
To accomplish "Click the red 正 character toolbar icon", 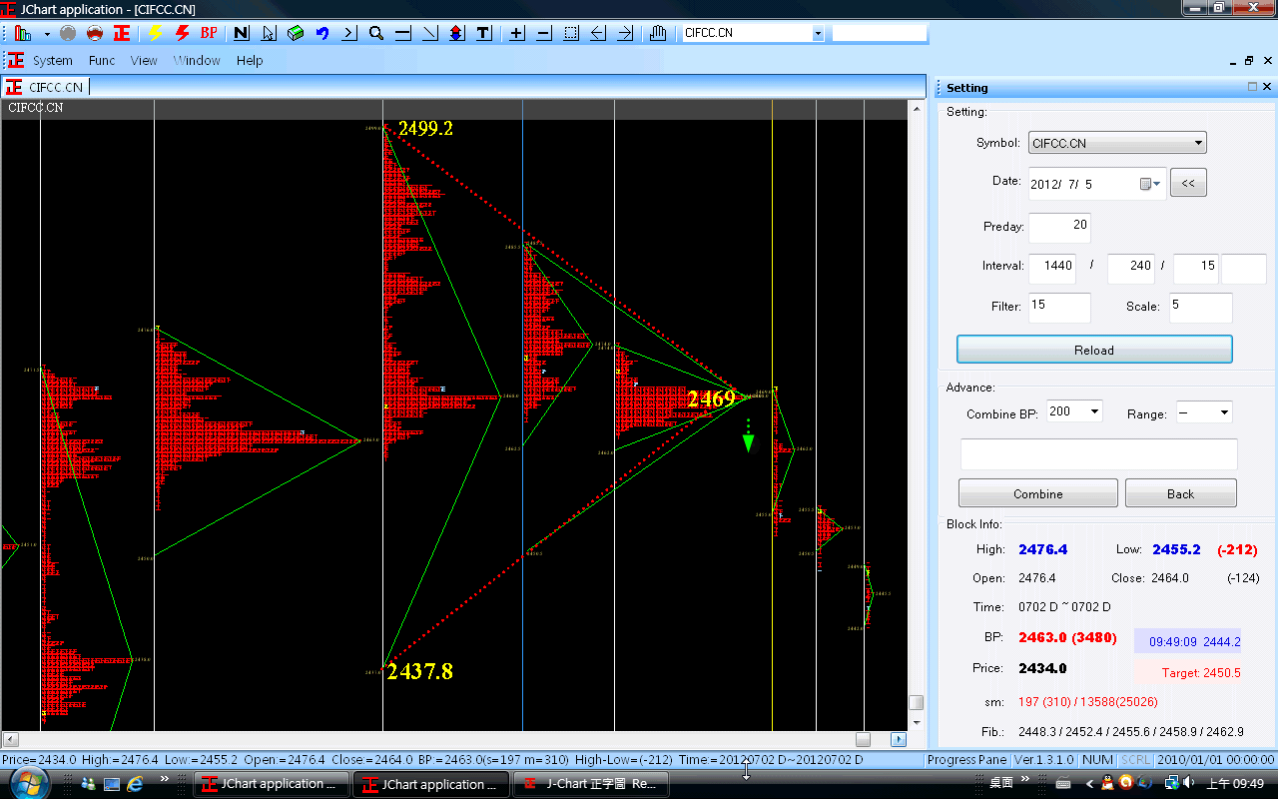I will pyautogui.click(x=122, y=33).
